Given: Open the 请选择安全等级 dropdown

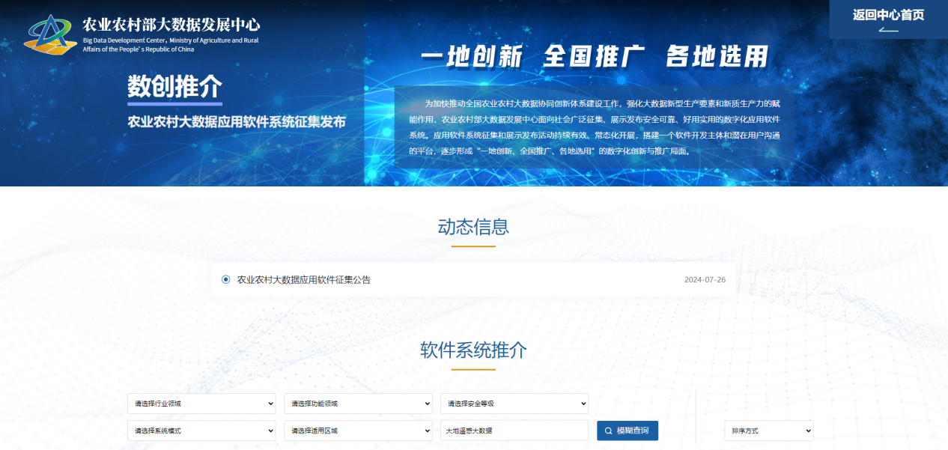Looking at the screenshot, I should 514,403.
